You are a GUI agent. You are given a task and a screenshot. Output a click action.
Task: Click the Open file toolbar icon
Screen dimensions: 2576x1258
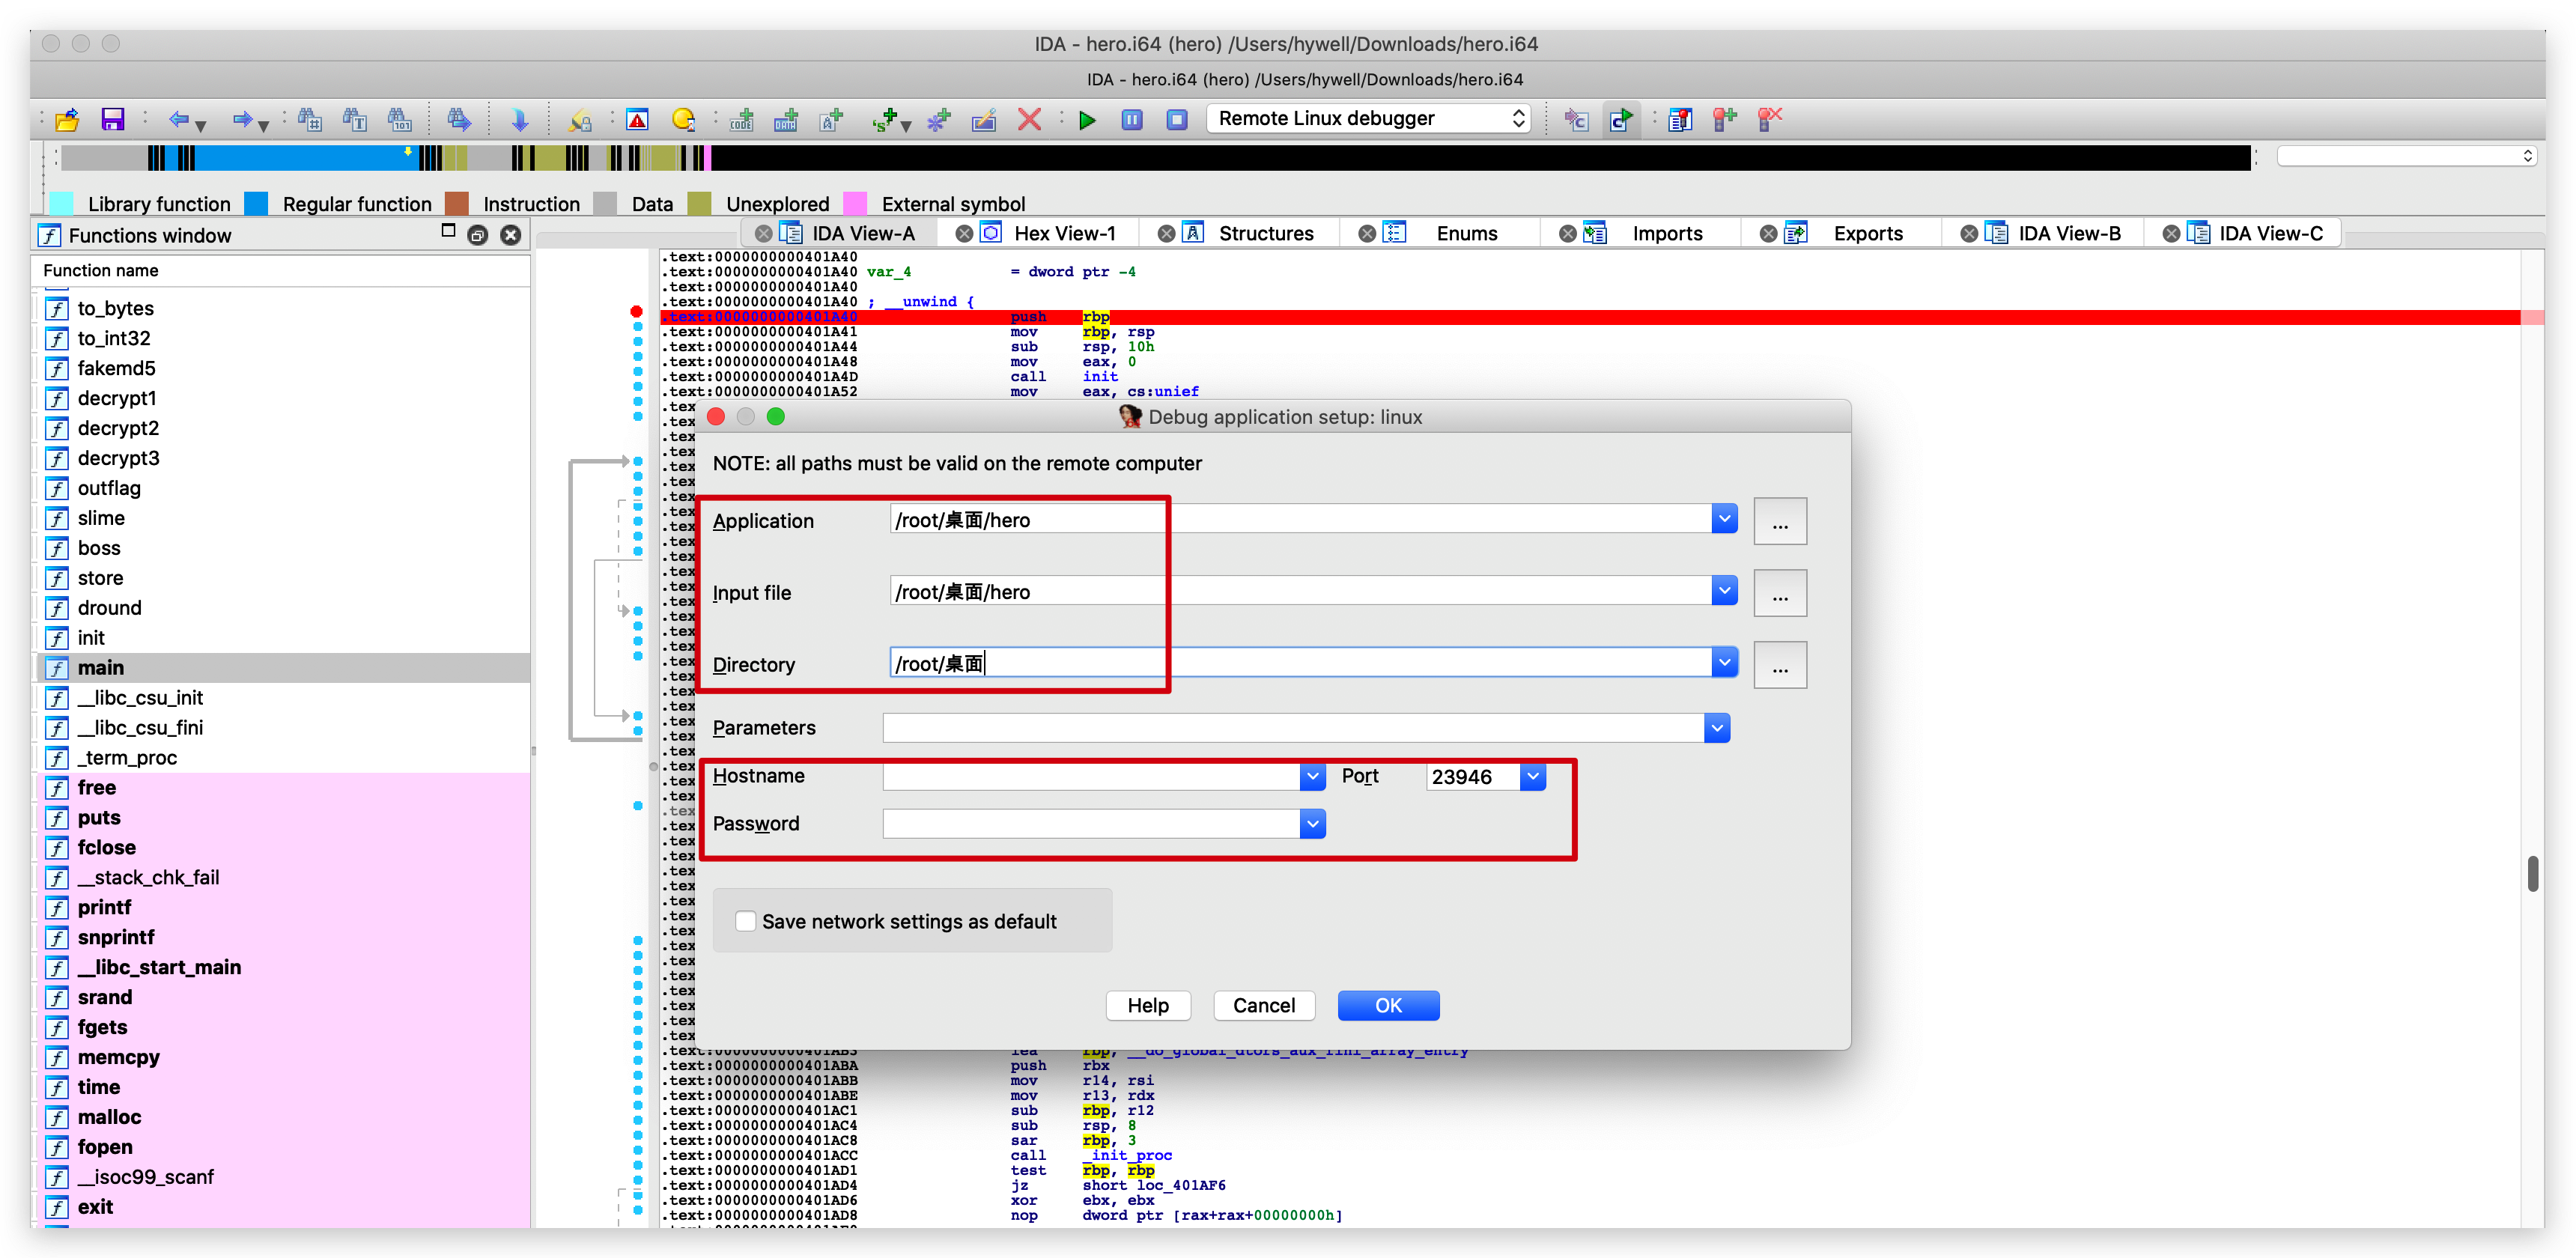coord(67,120)
